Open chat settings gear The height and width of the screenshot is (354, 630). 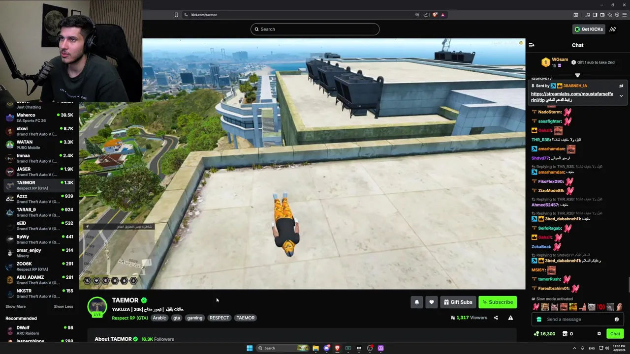pos(599,334)
